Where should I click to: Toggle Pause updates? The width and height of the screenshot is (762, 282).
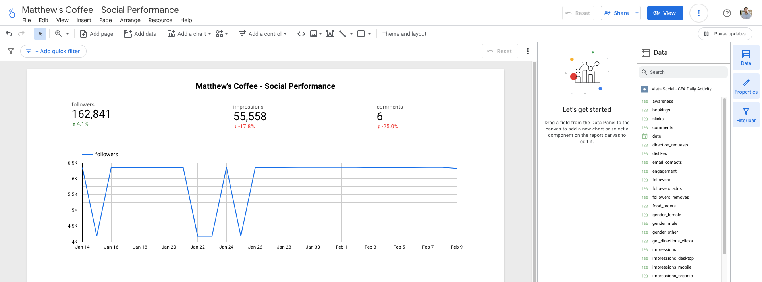(x=725, y=34)
